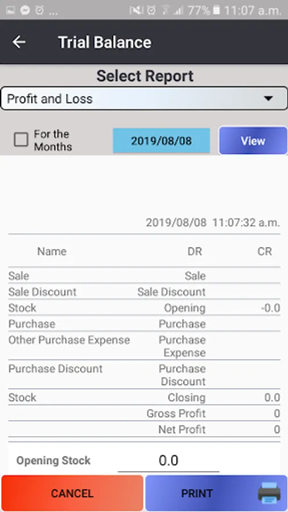Tap the signal strength bars icon
288x512 pixels.
tap(179, 10)
